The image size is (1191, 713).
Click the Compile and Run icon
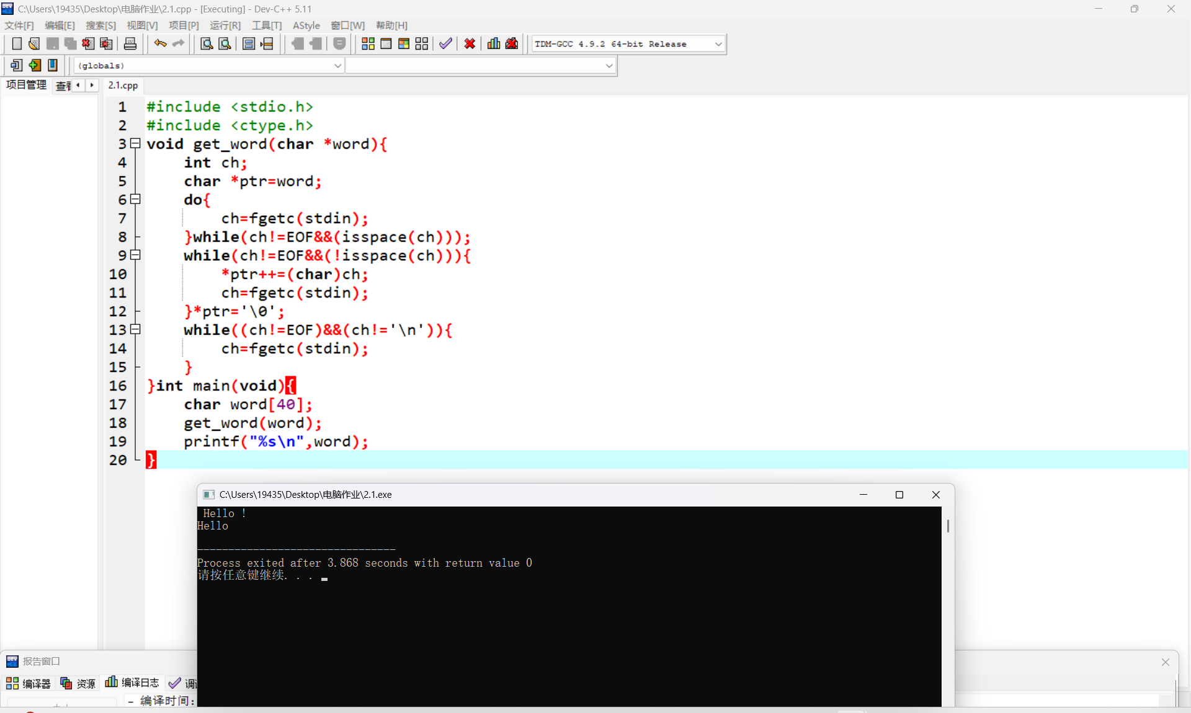coord(404,43)
